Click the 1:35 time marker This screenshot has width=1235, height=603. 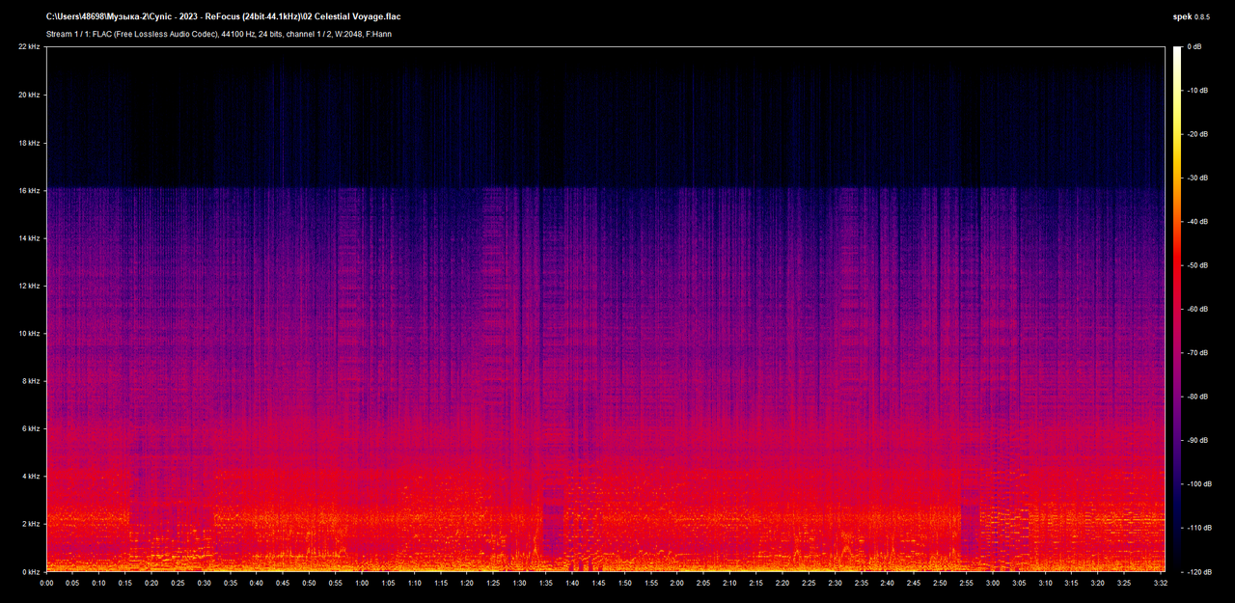(545, 584)
